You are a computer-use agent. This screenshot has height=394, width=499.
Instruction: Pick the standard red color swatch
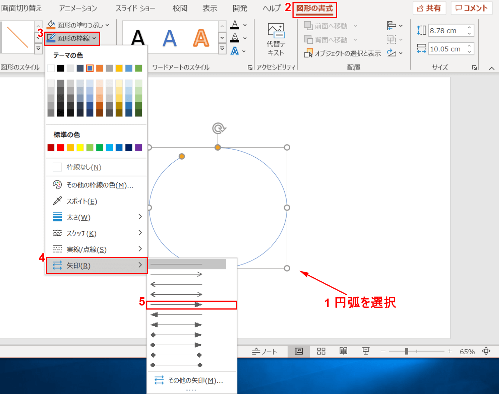[x=61, y=147]
